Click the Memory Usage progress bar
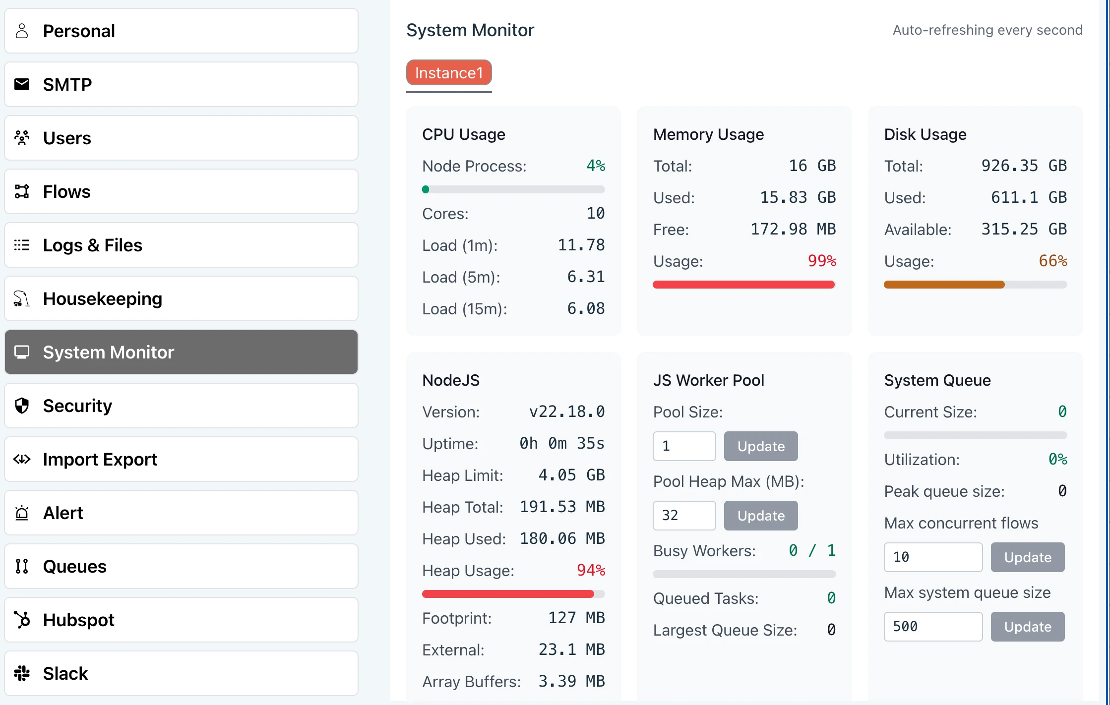 pyautogui.click(x=744, y=285)
